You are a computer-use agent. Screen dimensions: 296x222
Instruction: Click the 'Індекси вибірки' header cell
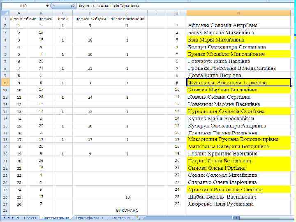pyautogui.click(x=90, y=19)
